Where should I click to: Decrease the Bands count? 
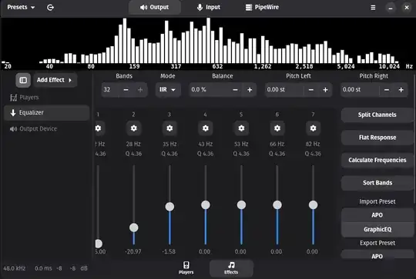pyautogui.click(x=126, y=90)
